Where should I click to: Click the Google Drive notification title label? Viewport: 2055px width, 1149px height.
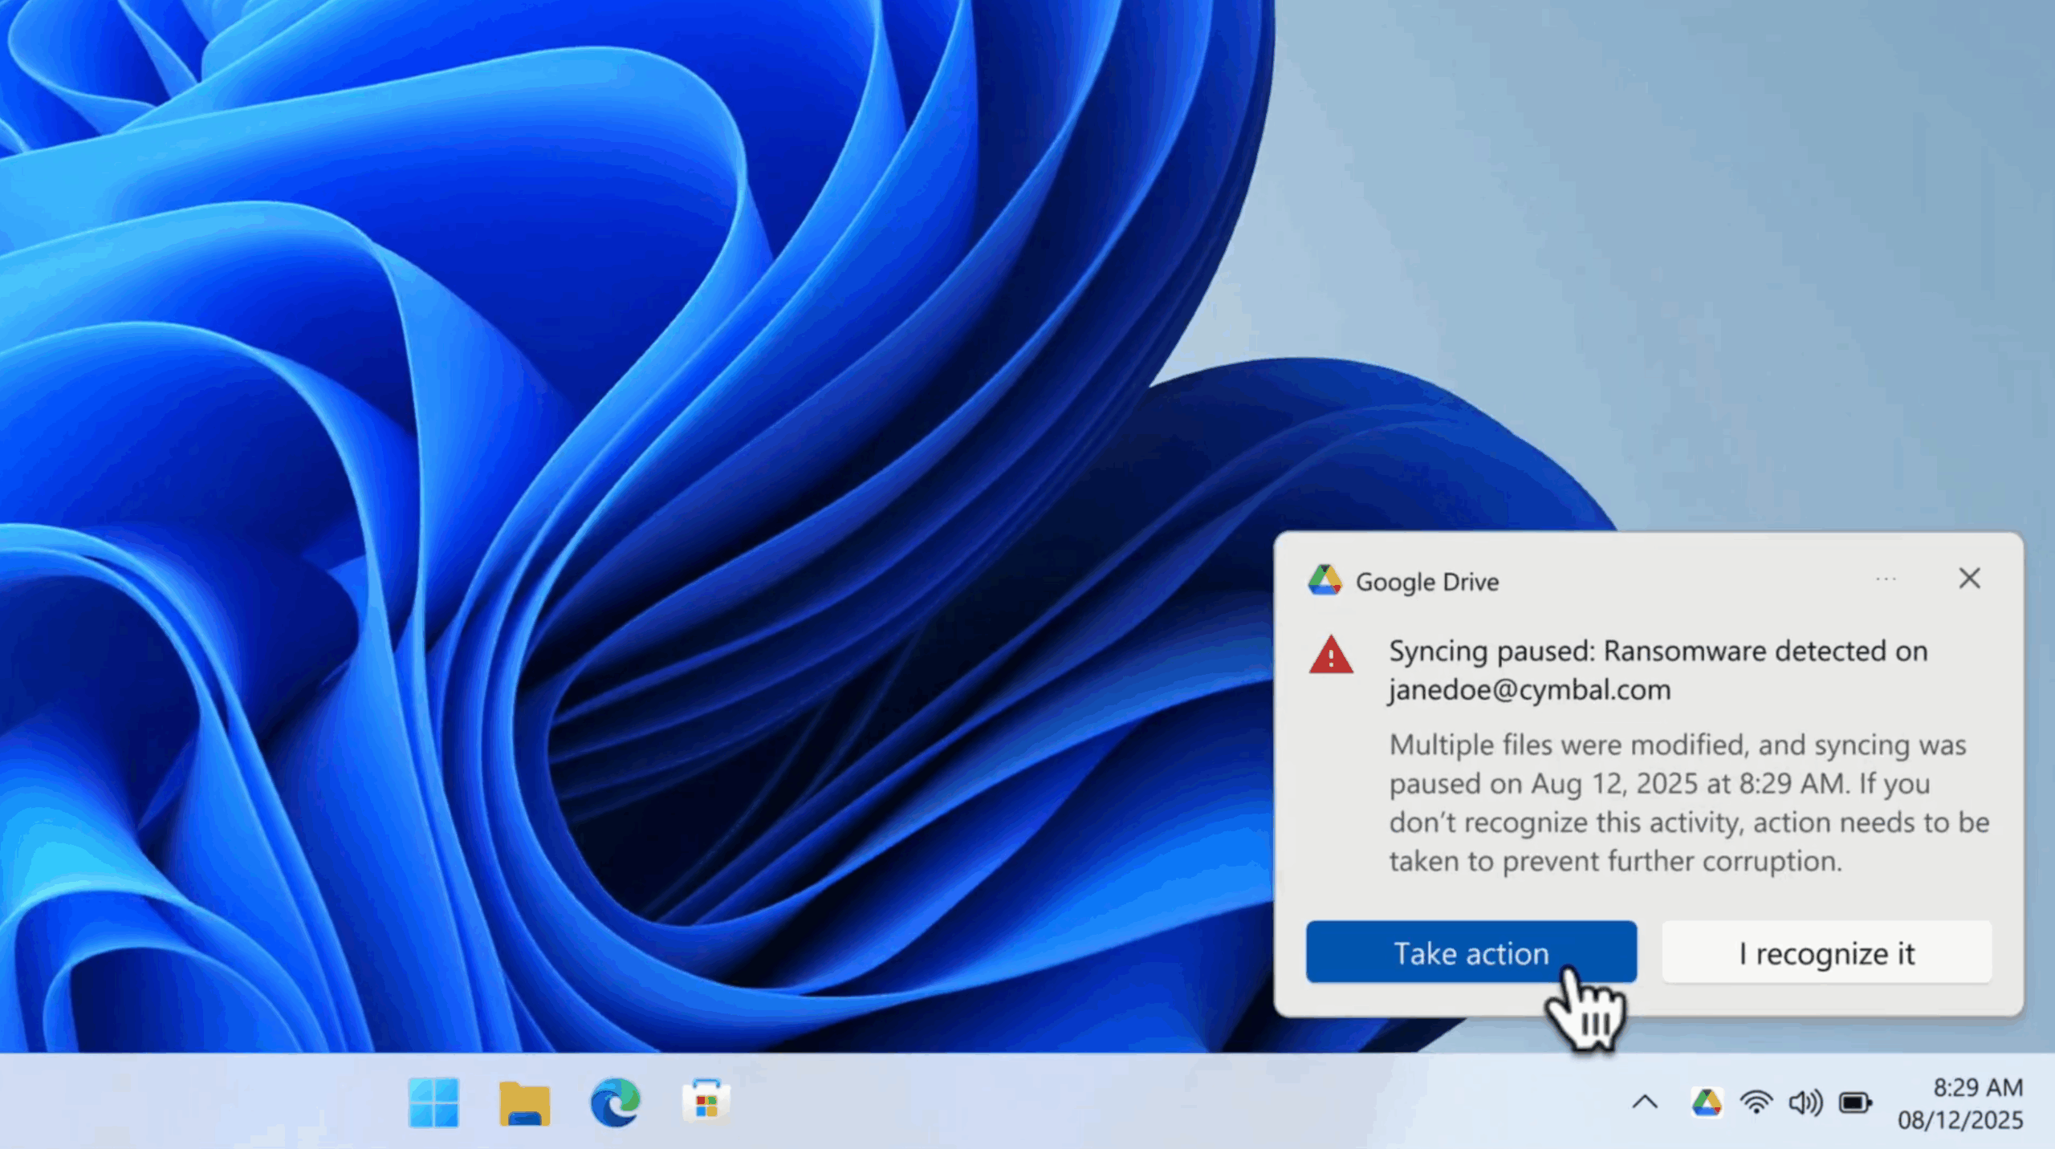coord(1426,582)
